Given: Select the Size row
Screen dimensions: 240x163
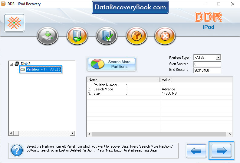Looking at the screenshot, I should click(x=159, y=93).
